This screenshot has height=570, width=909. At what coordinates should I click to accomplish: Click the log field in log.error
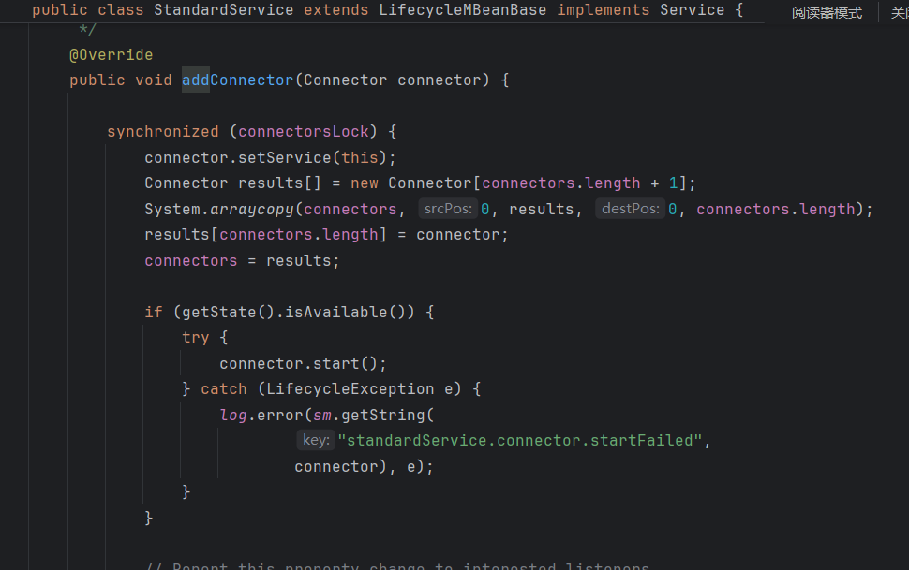(x=232, y=414)
